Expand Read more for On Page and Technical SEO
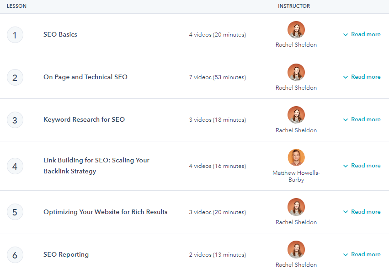Viewport: 389px width, 269px height. point(362,77)
